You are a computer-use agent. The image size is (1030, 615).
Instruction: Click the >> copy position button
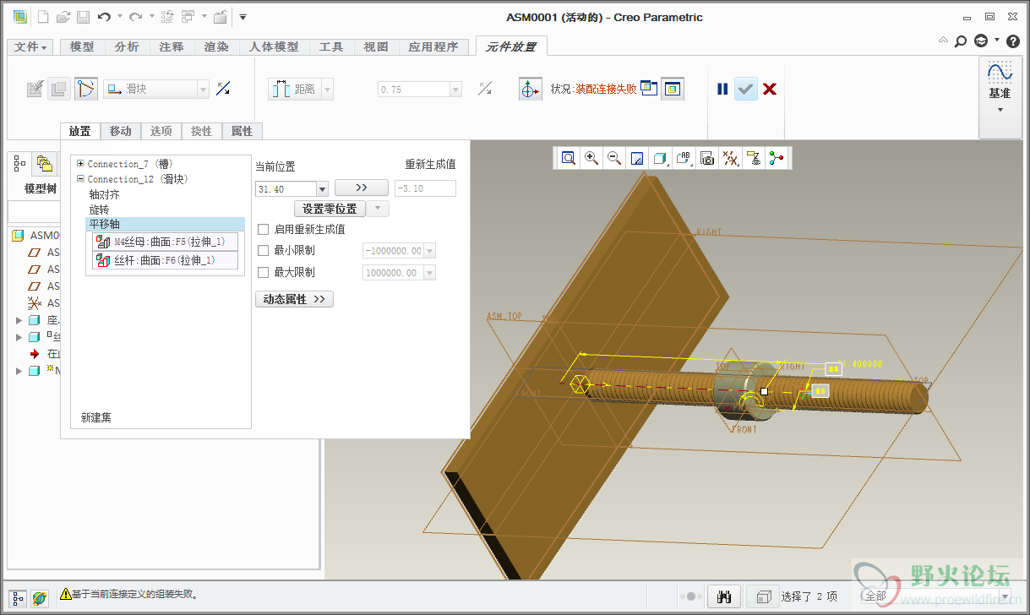(362, 188)
